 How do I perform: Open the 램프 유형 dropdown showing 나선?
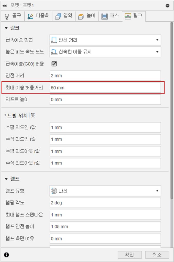[x=105, y=191]
